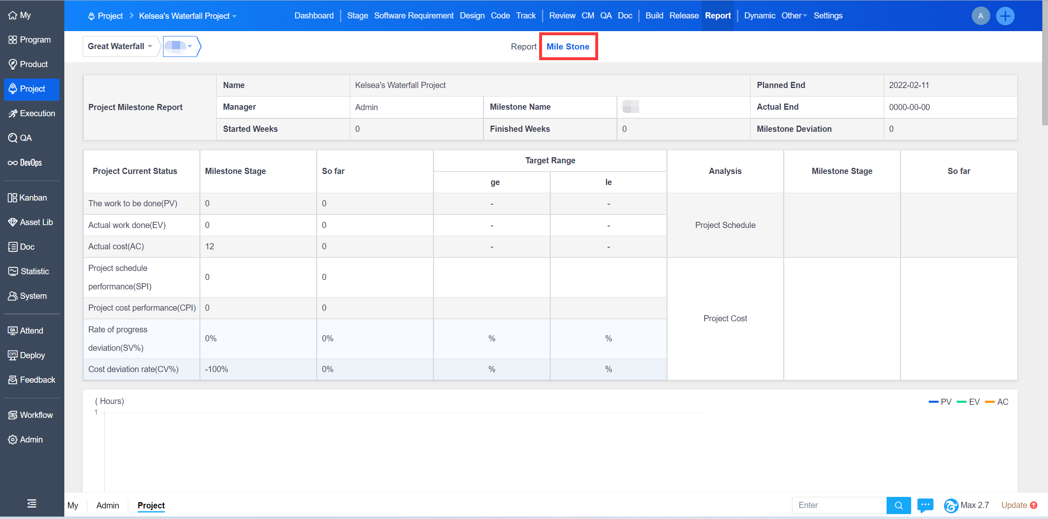Click the search magnifier button

pos(898,505)
